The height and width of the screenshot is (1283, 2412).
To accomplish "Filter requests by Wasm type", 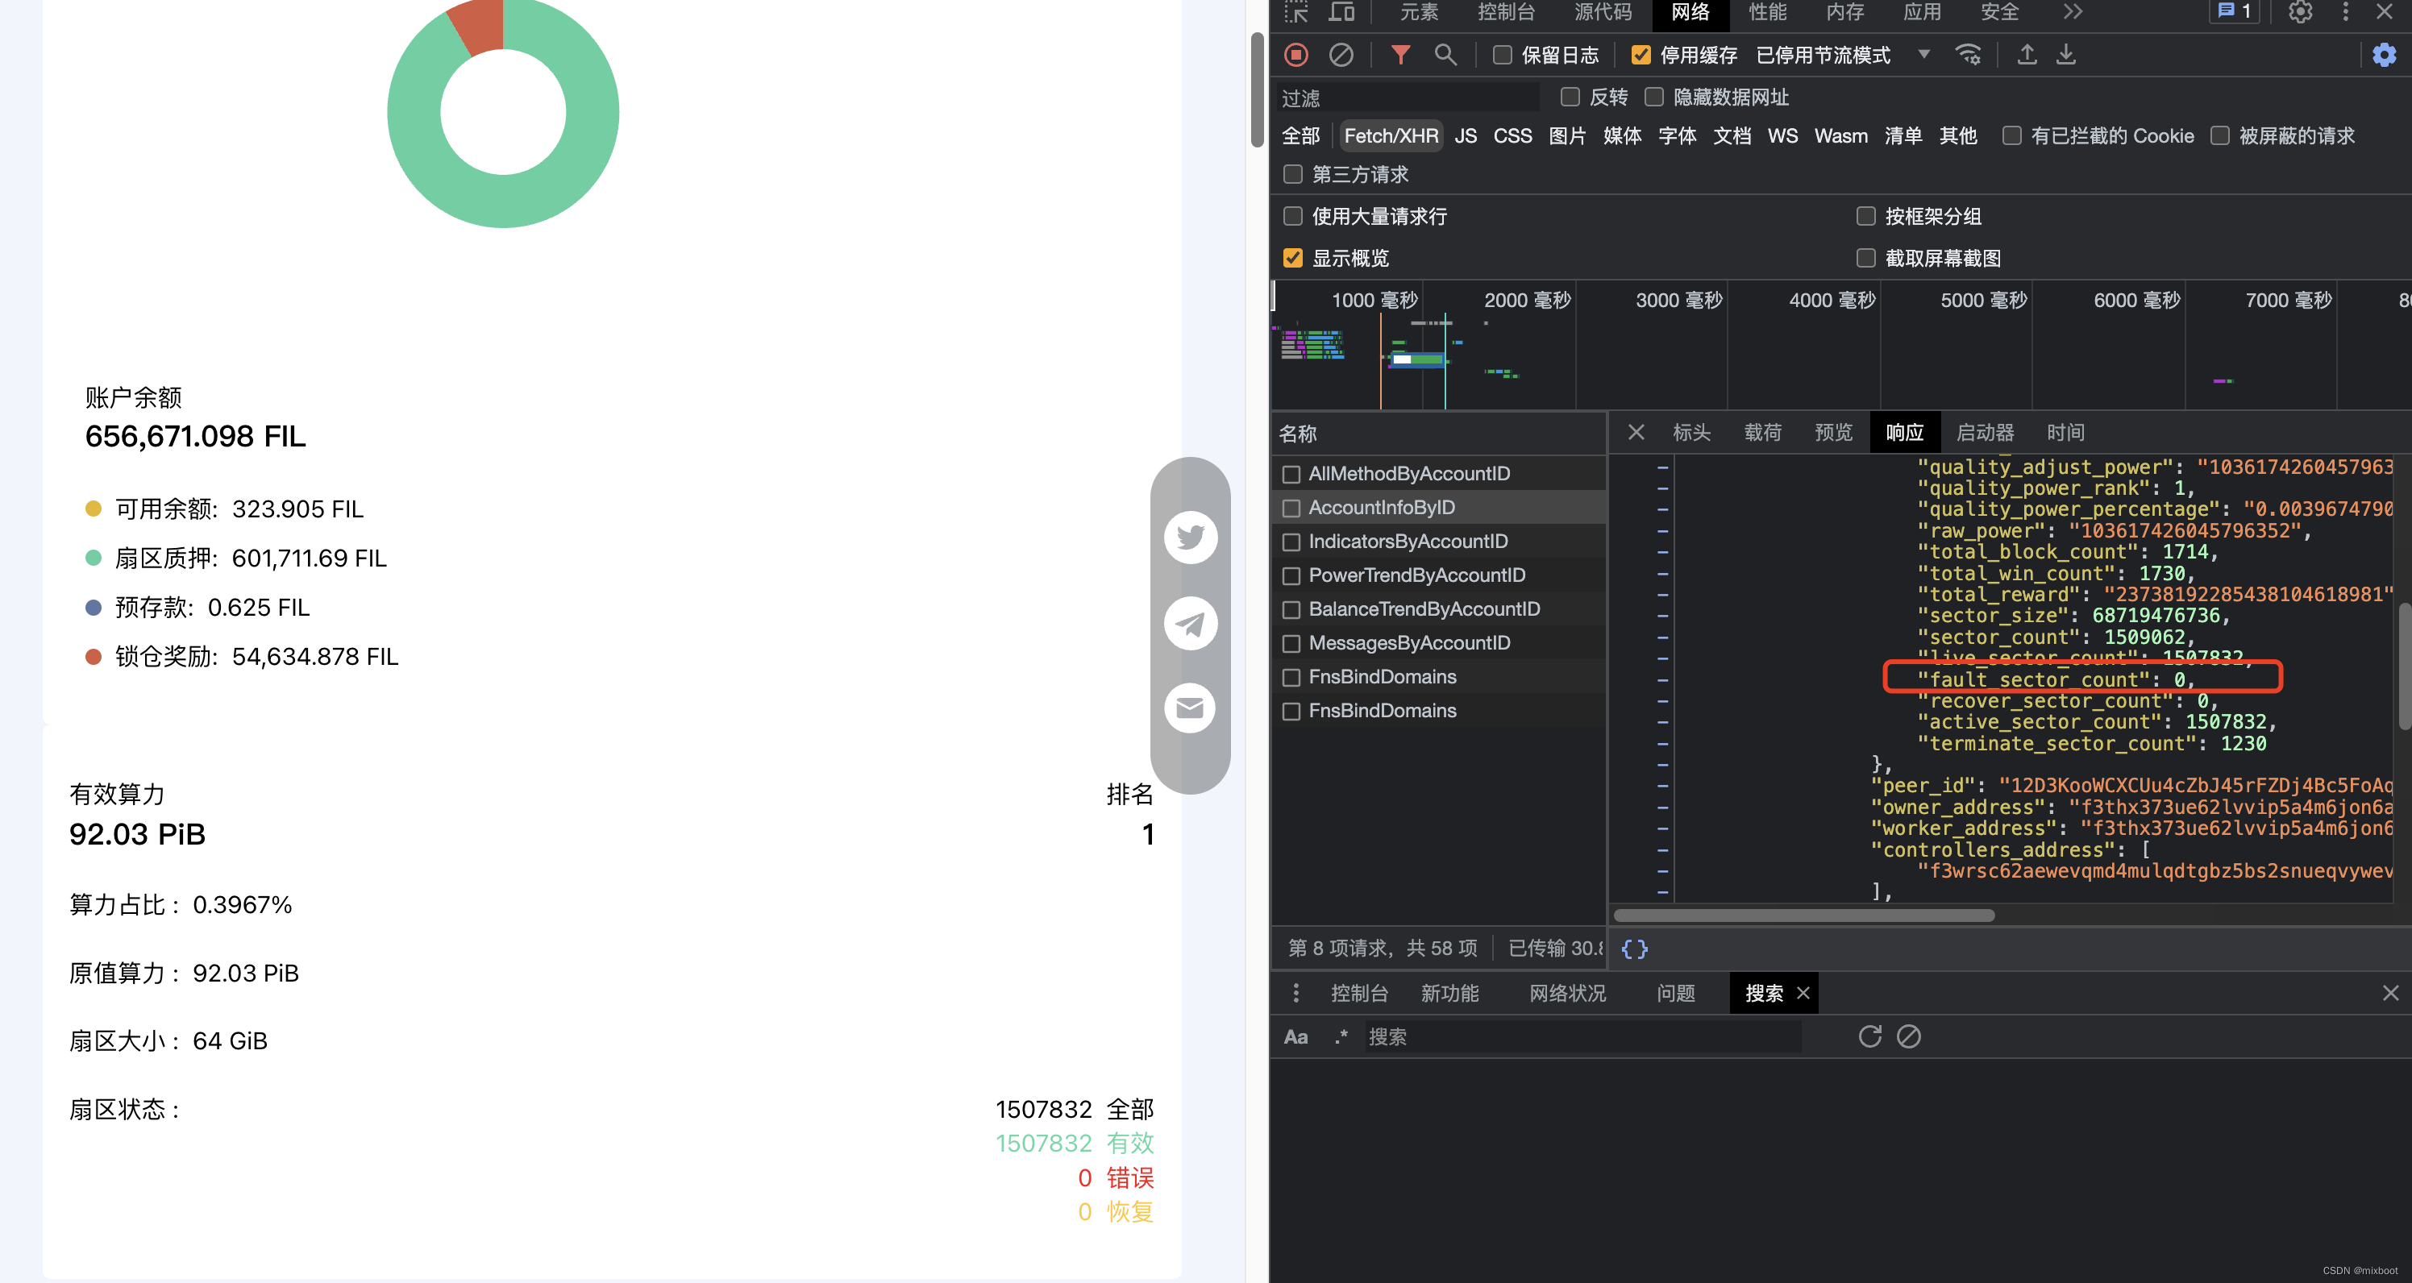I will pos(1840,135).
